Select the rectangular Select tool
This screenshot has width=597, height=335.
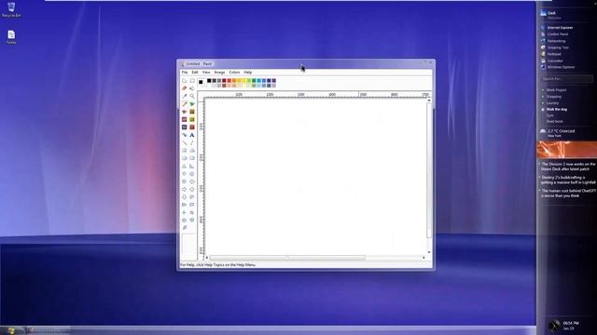click(x=192, y=81)
